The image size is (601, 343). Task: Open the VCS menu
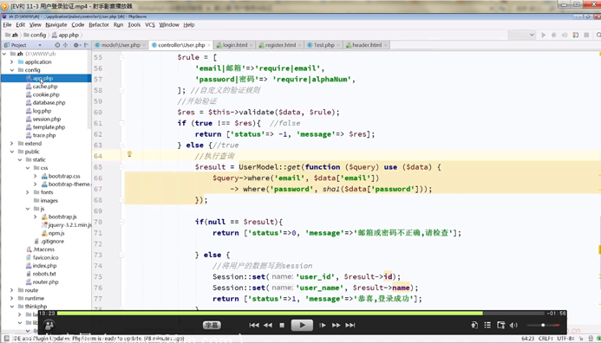point(150,24)
